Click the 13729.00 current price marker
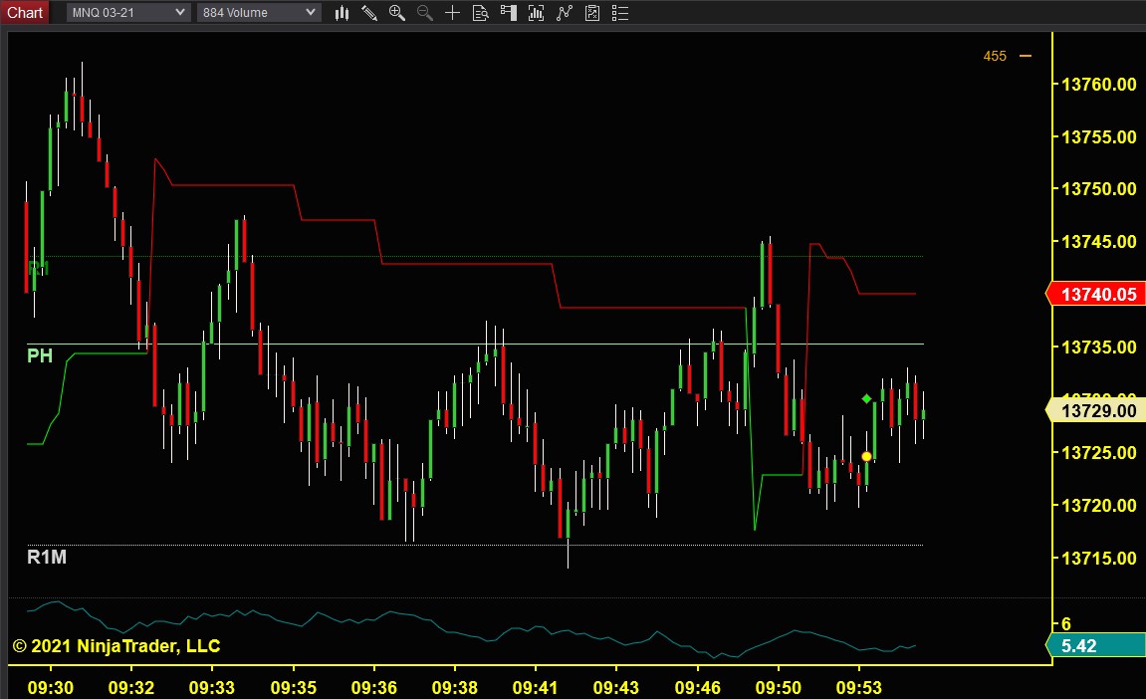Viewport: 1146px width, 699px height. (x=1095, y=410)
